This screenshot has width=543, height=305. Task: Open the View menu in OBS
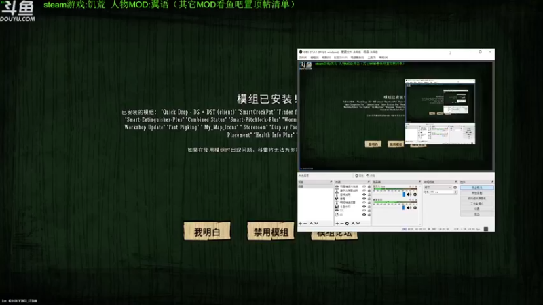[326, 58]
